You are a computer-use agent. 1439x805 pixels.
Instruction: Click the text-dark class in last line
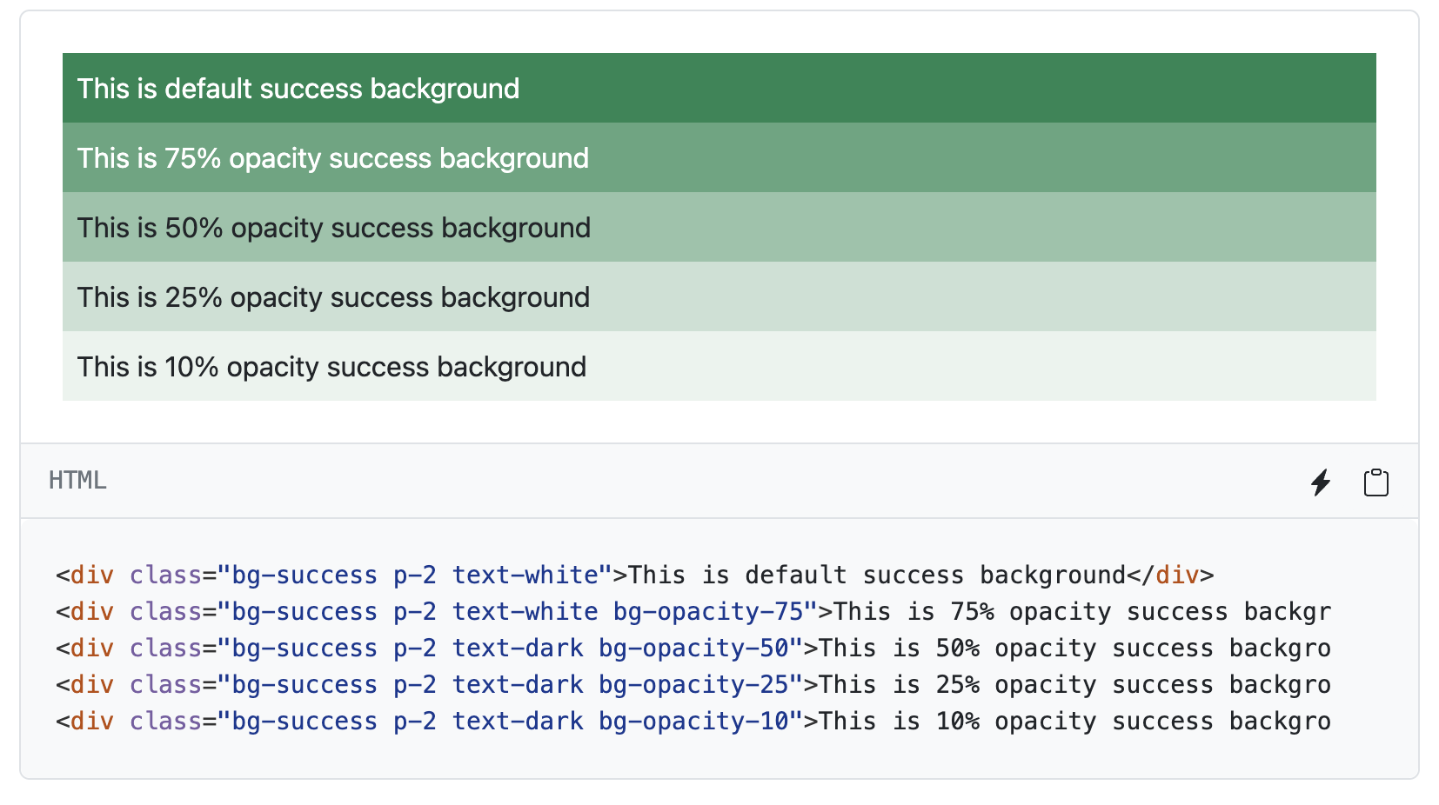tap(517, 721)
